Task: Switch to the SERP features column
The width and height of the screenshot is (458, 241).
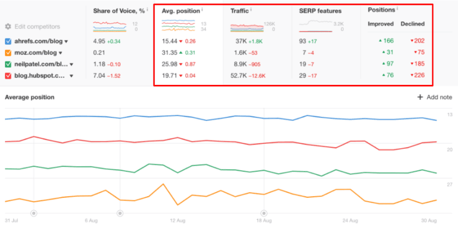Action: tap(320, 11)
